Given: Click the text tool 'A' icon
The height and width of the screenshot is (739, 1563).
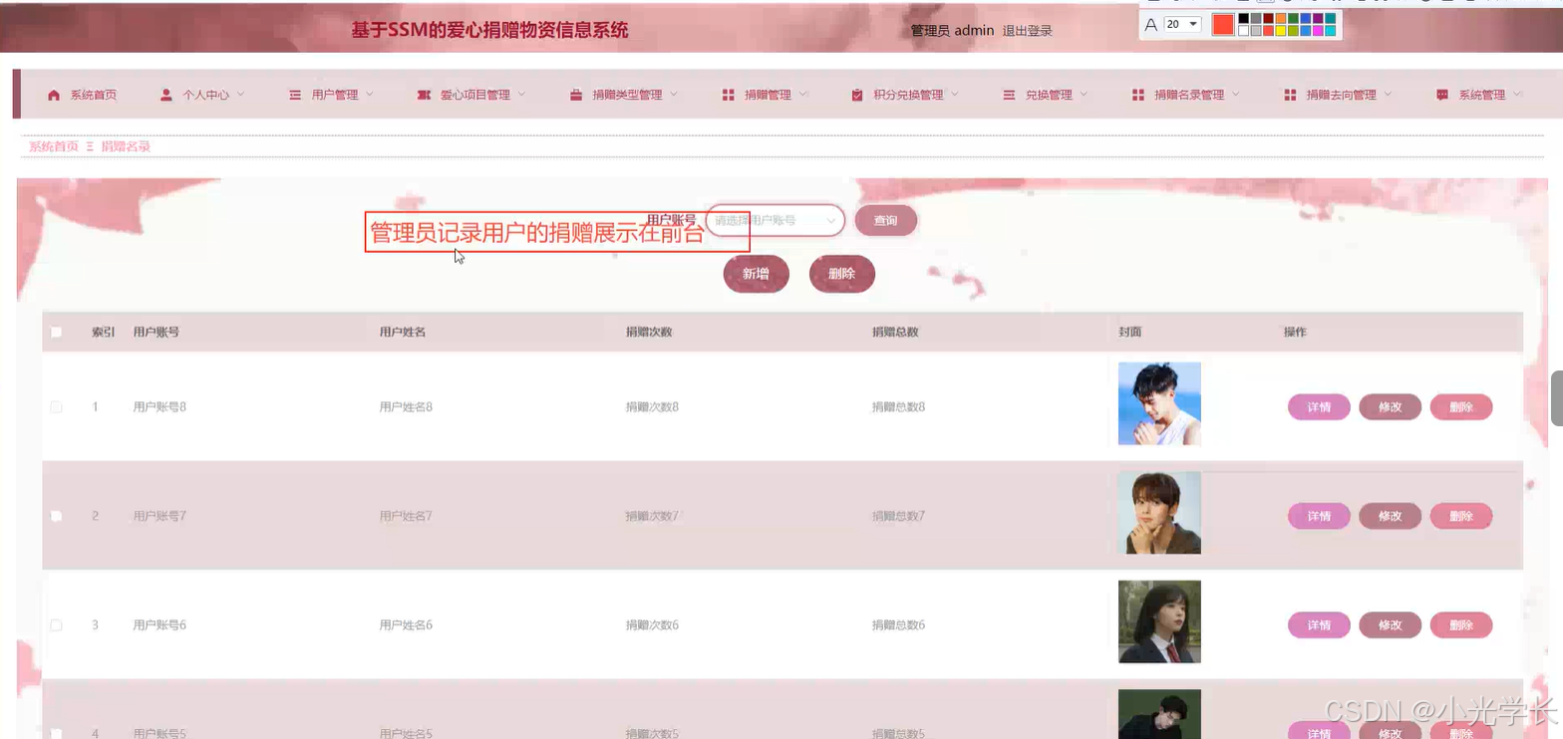Looking at the screenshot, I should pyautogui.click(x=1151, y=24).
